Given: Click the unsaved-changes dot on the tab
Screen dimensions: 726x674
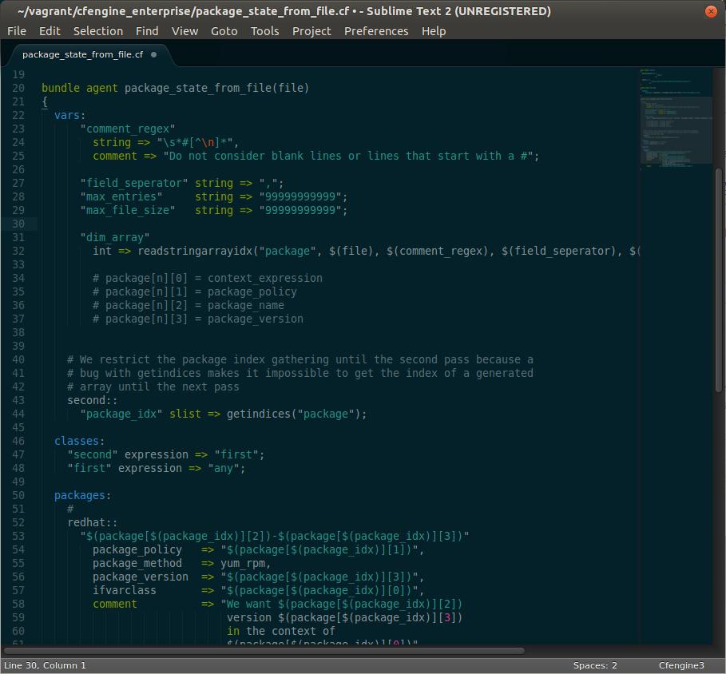Looking at the screenshot, I should (x=154, y=55).
